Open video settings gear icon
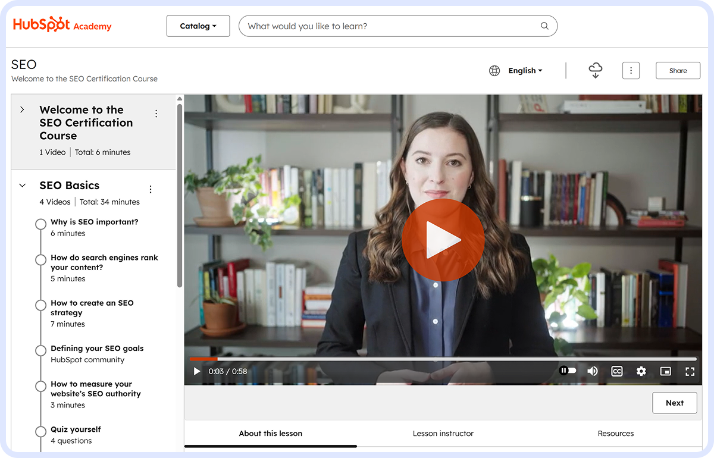Image resolution: width=714 pixels, height=458 pixels. [641, 371]
